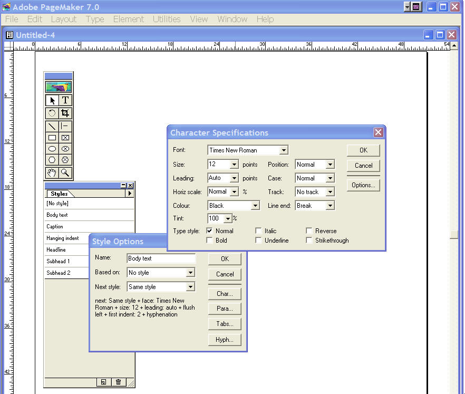Screen dimensions: 465x394
Task: Enable the Reverse checkbox
Action: (309, 231)
